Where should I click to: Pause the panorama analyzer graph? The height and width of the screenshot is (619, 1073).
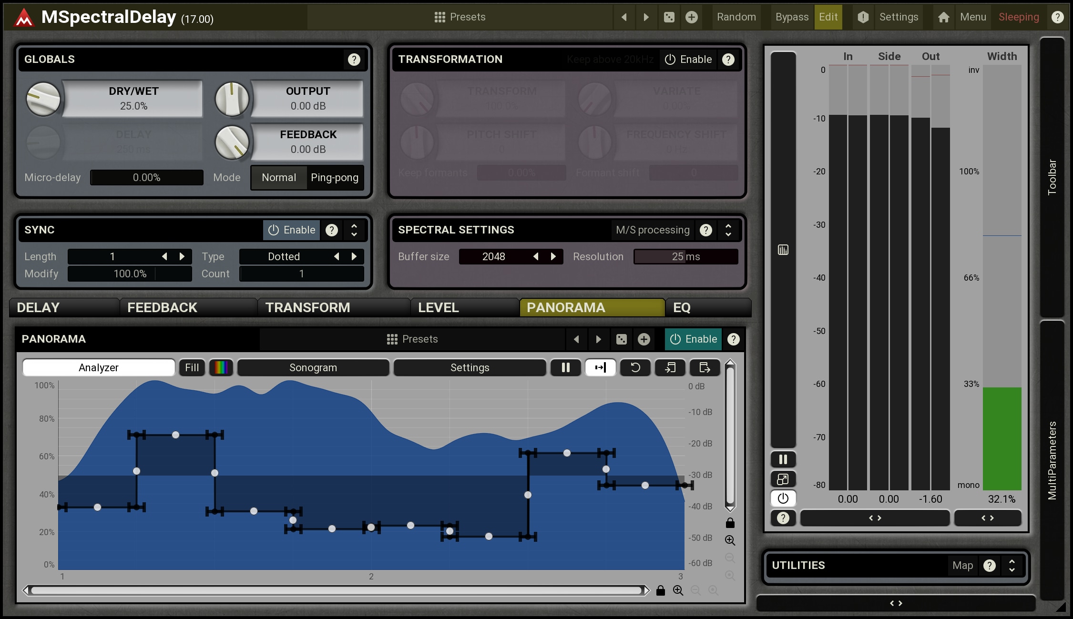click(x=565, y=367)
